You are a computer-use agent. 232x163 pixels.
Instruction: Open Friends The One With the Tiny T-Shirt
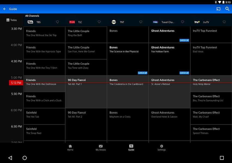click(x=44, y=67)
